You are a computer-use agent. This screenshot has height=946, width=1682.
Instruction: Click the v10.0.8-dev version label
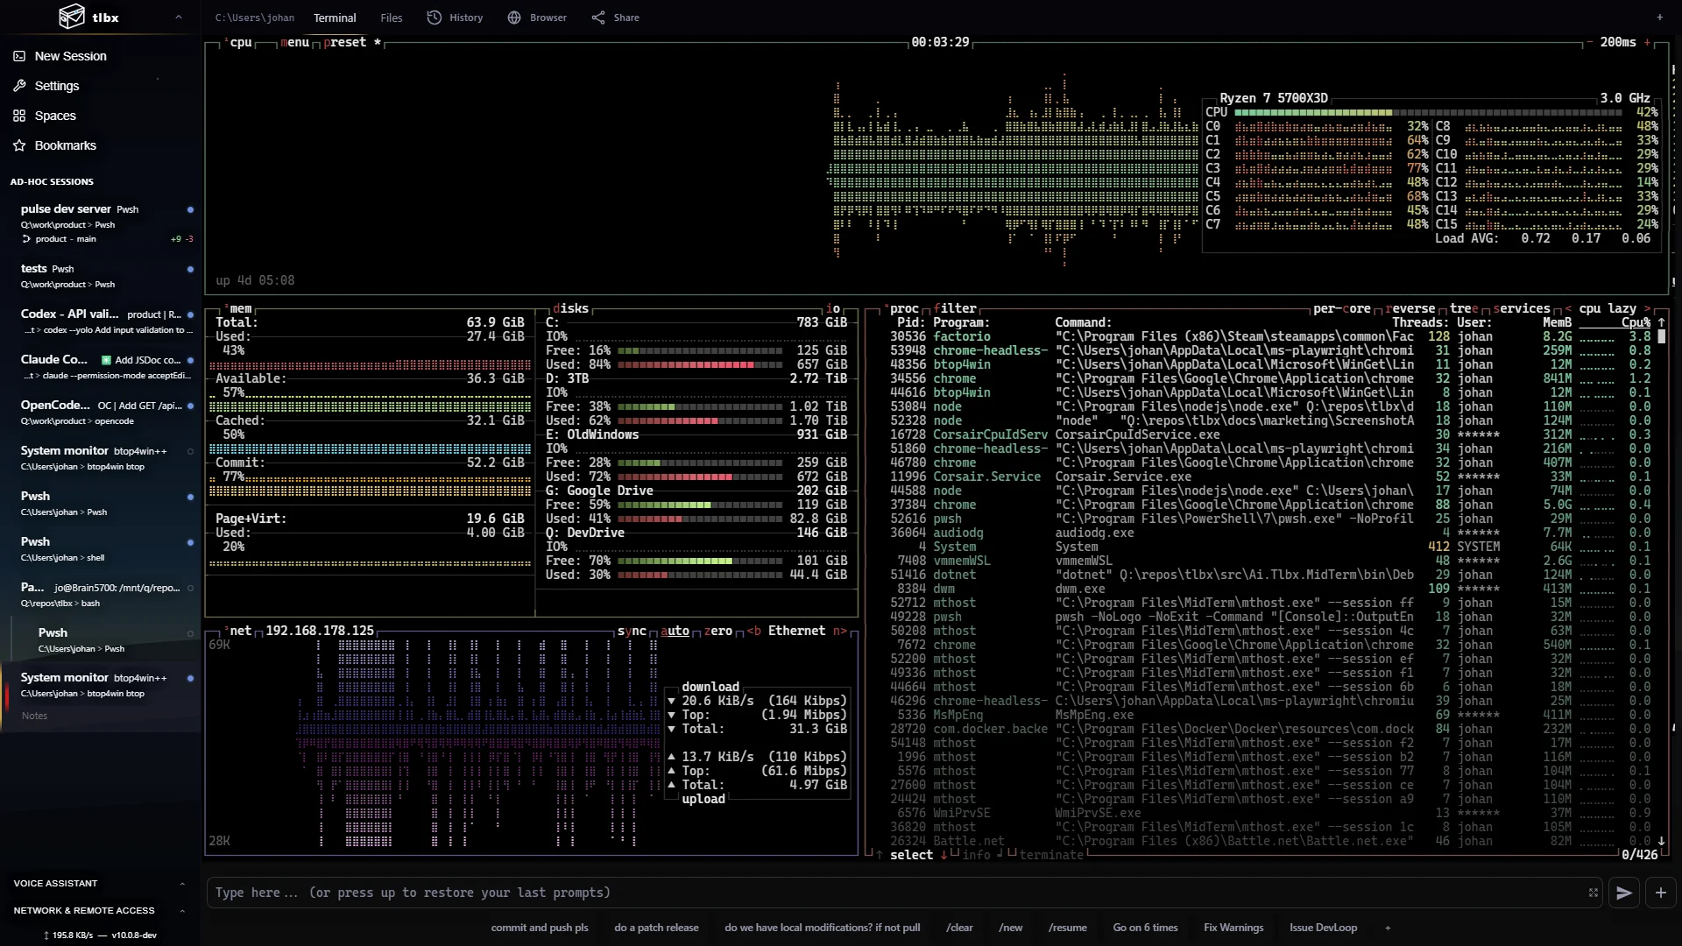click(x=134, y=935)
